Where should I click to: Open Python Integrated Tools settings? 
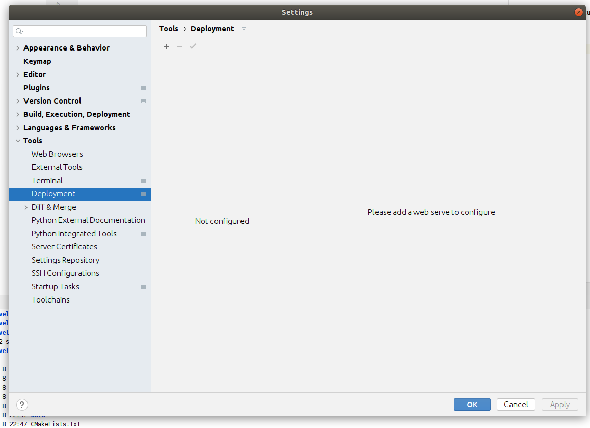point(74,234)
